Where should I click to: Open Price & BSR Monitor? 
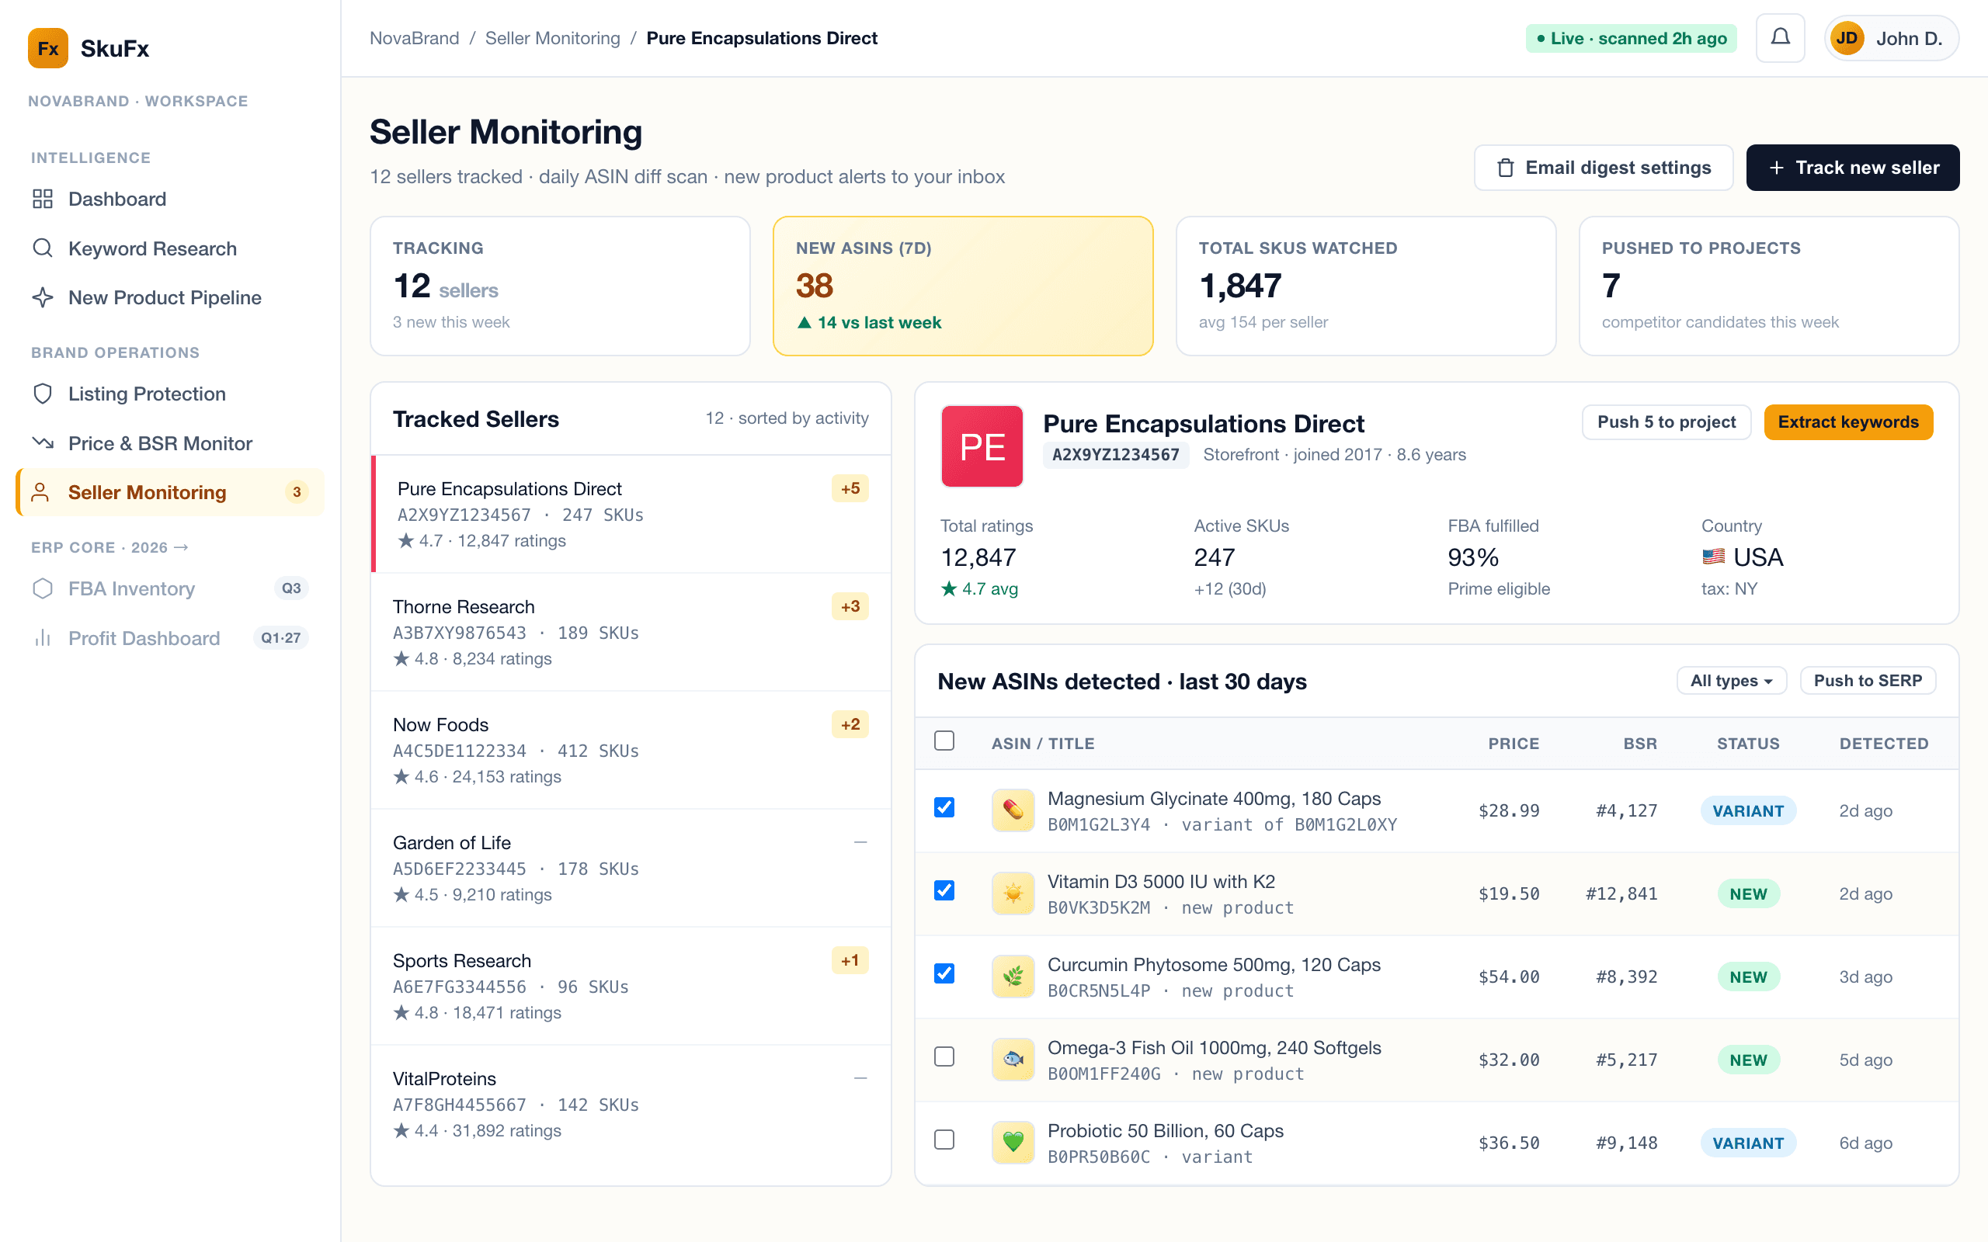(x=170, y=442)
